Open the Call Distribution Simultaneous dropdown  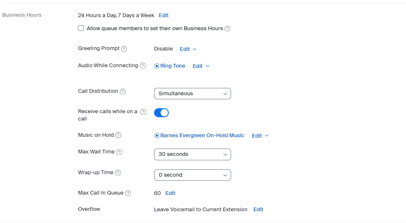(192, 94)
